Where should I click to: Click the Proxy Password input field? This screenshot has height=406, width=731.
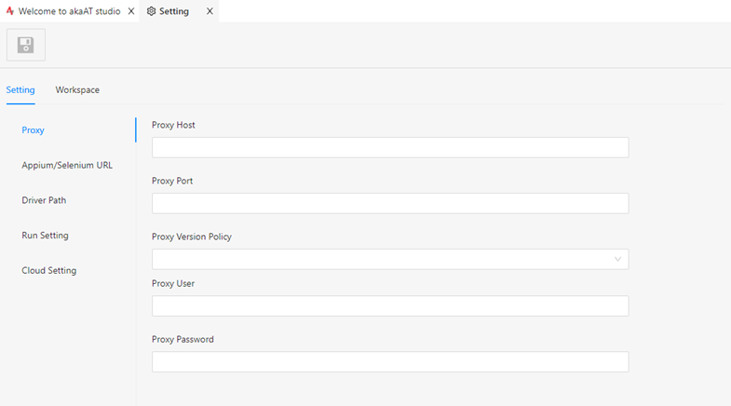390,361
